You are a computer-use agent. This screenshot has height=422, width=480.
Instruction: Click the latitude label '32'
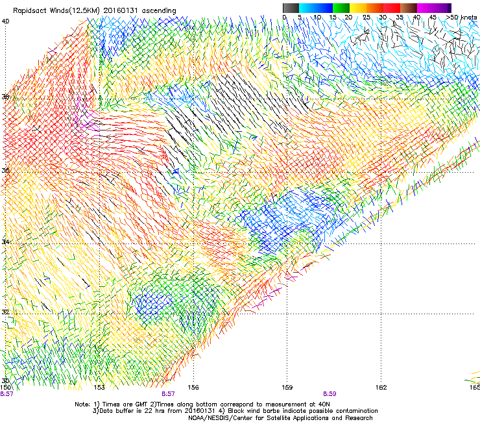tap(5, 312)
